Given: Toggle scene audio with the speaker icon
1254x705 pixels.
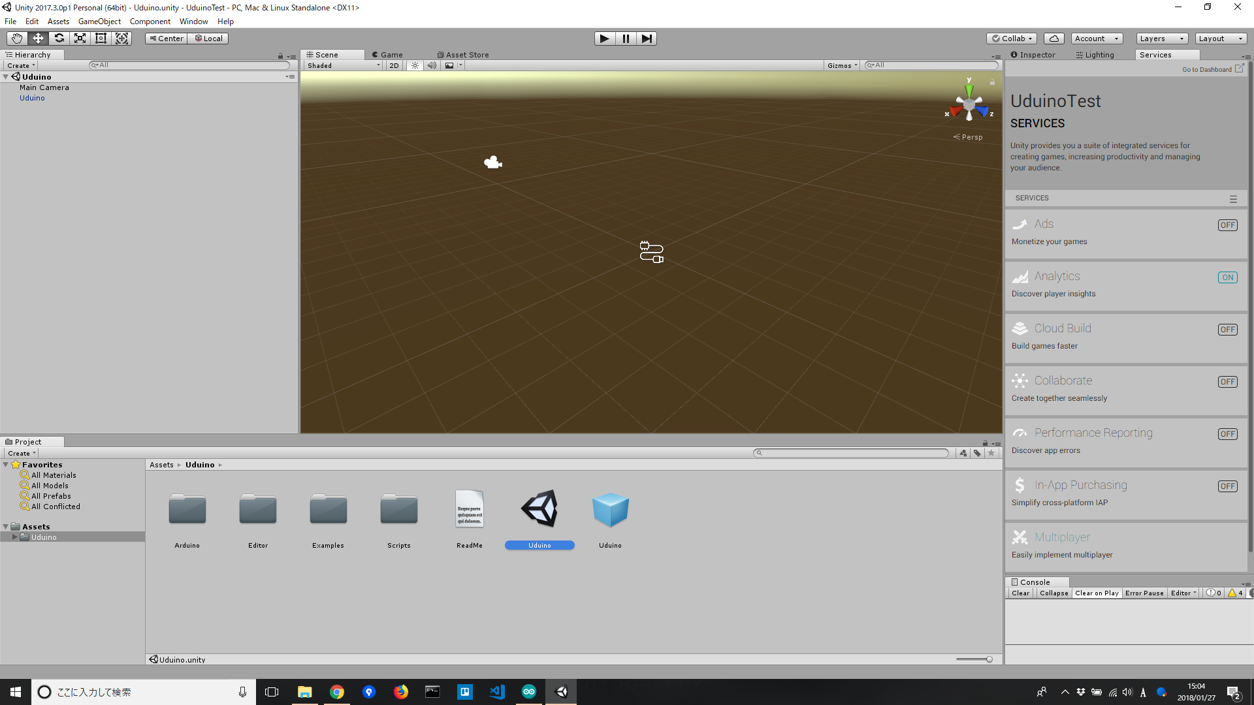Looking at the screenshot, I should tap(432, 65).
